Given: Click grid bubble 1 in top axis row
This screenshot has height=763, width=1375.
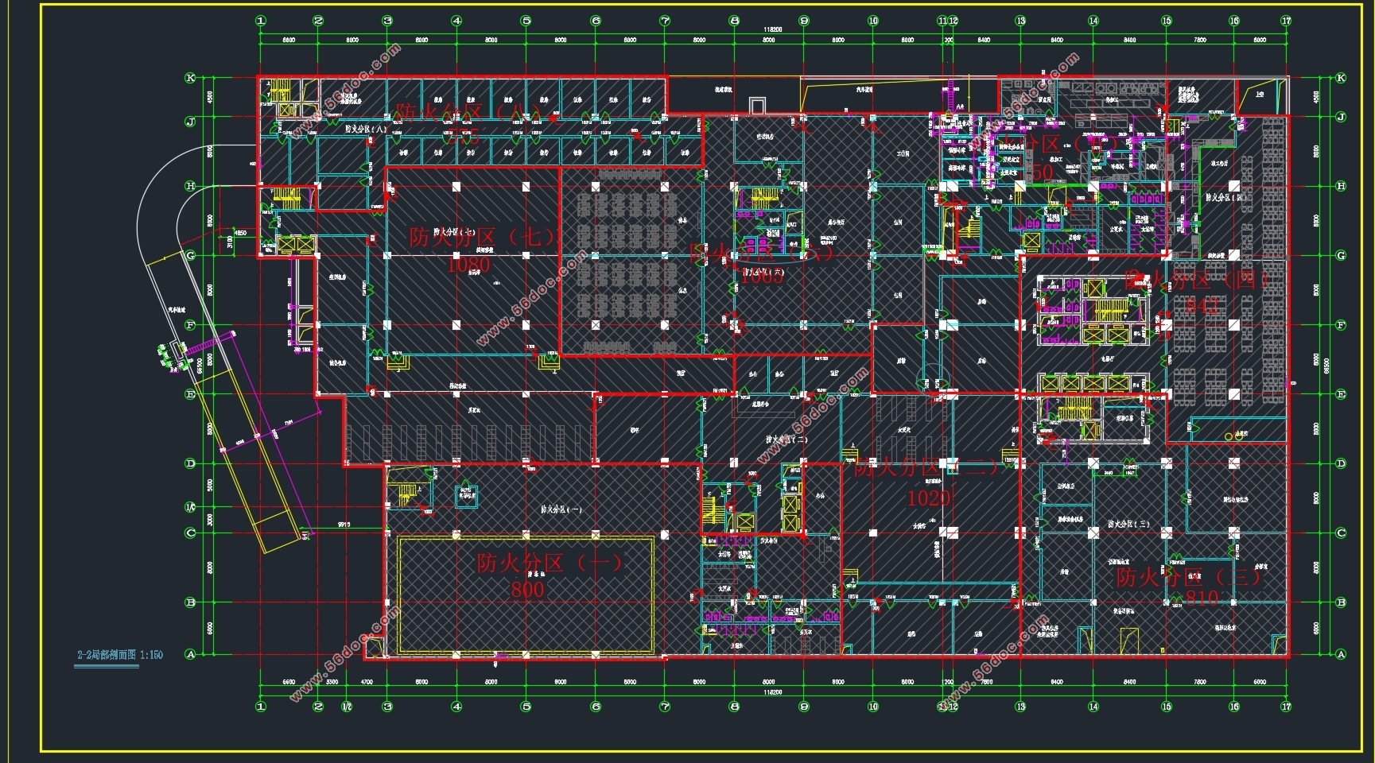Looking at the screenshot, I should [261, 21].
